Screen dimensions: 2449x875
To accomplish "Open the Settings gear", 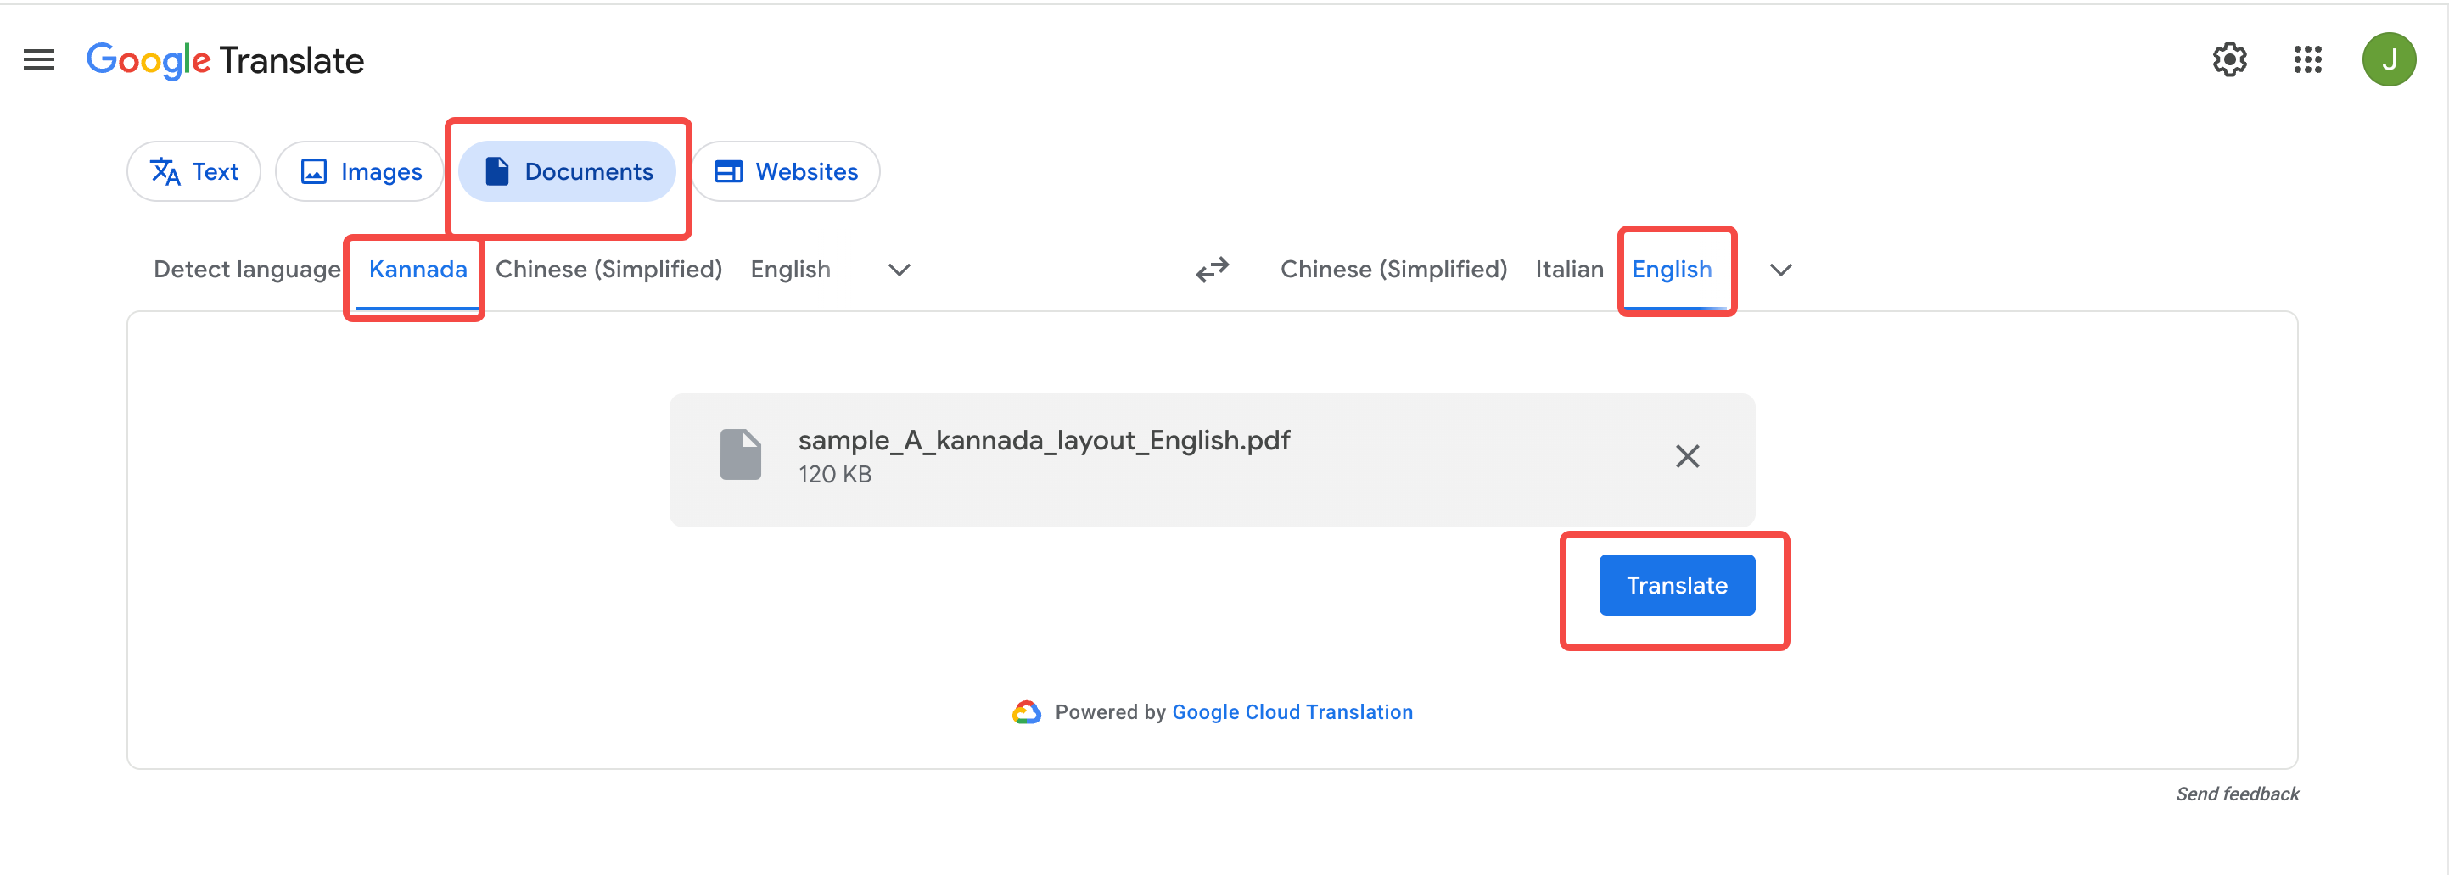I will [2229, 60].
